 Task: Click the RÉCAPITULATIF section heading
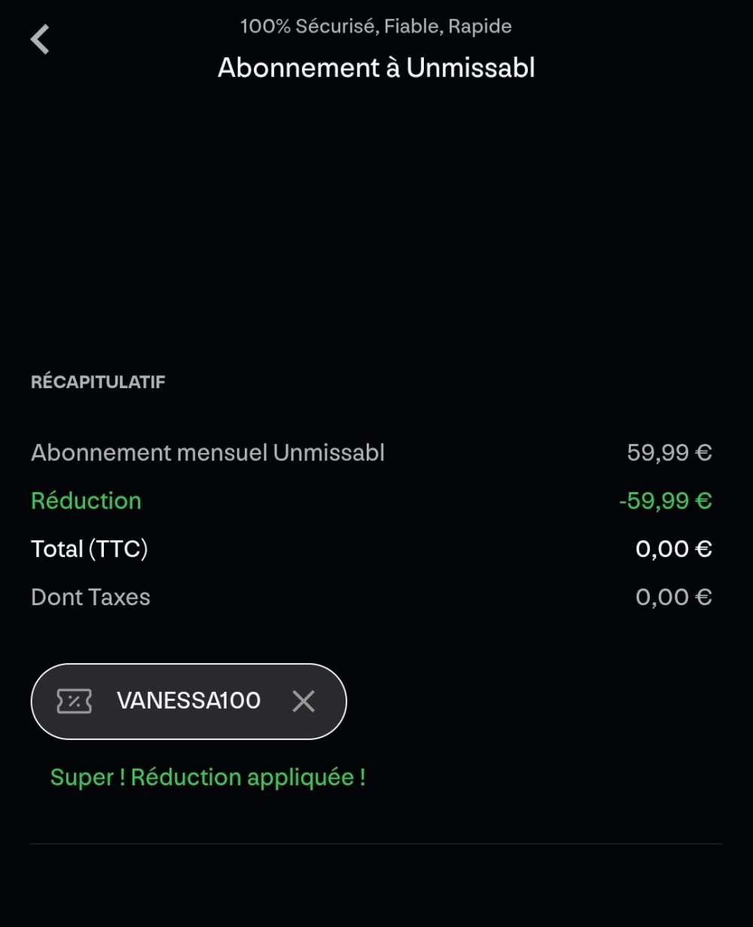(98, 382)
